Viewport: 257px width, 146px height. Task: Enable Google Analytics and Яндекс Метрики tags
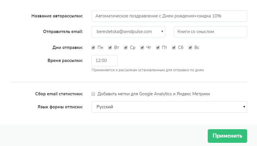point(93,94)
